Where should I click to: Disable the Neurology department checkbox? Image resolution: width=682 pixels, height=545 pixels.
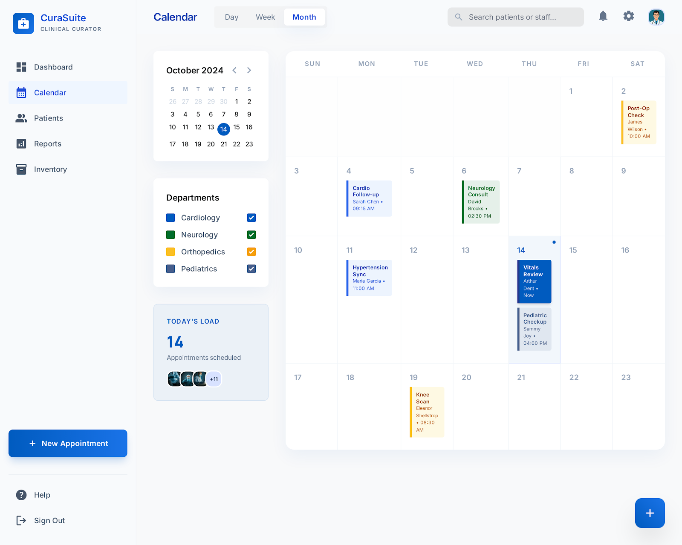(251, 235)
